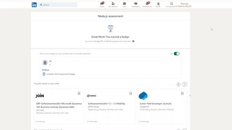Screen dimensions: 232x130
Task: Click the join.com company name
Action: point(40,110)
